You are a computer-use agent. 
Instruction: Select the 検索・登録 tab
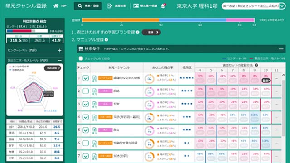[88, 6]
